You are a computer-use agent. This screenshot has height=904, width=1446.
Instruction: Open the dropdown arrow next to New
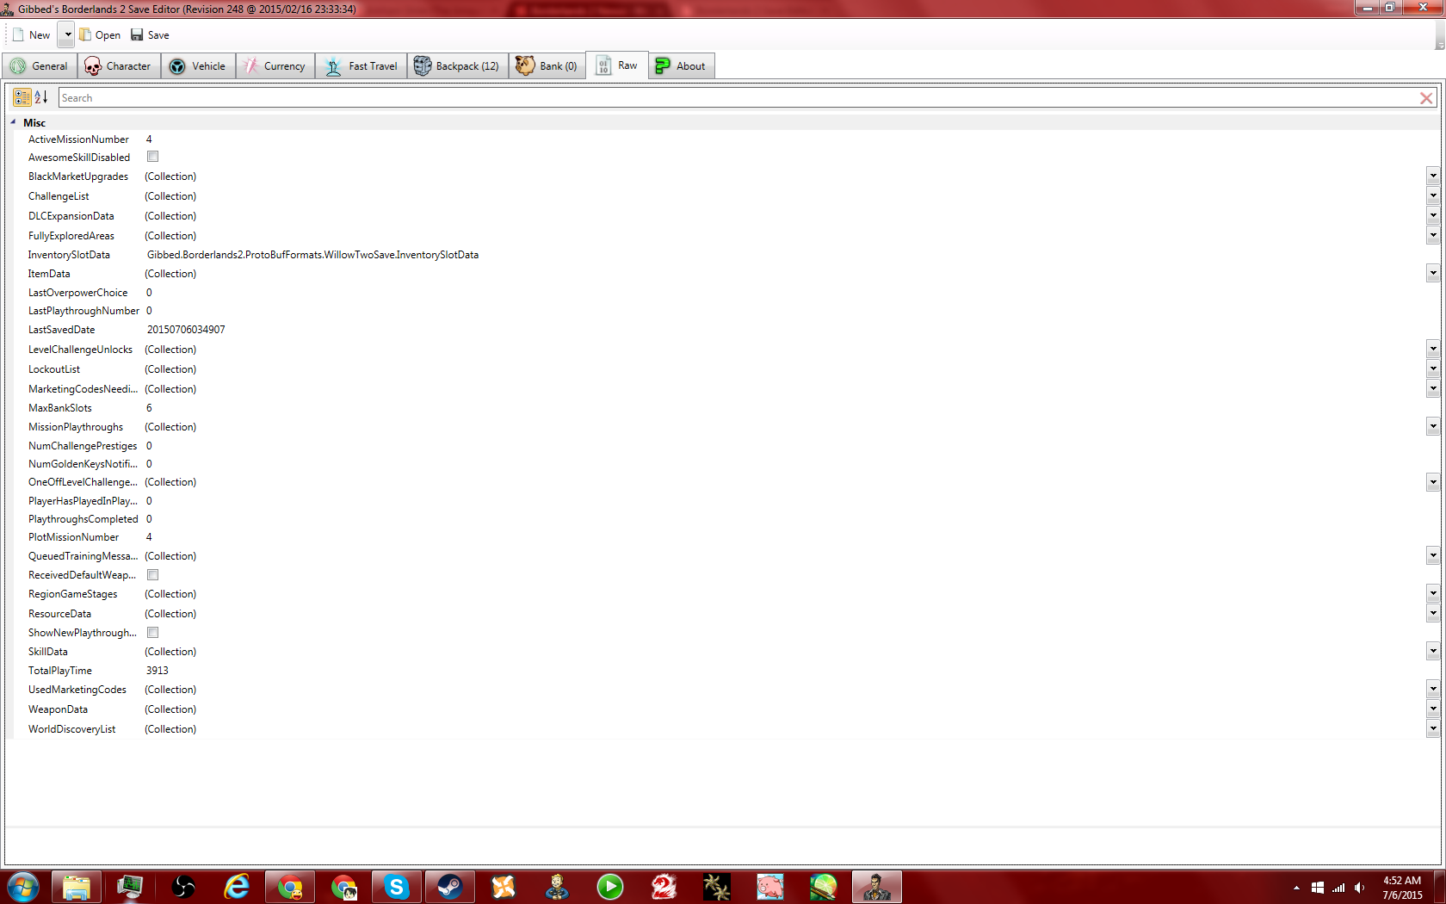(x=67, y=35)
